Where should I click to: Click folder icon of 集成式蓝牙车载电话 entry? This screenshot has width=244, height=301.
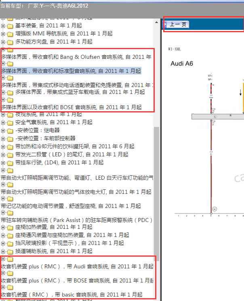tap(10, 93)
